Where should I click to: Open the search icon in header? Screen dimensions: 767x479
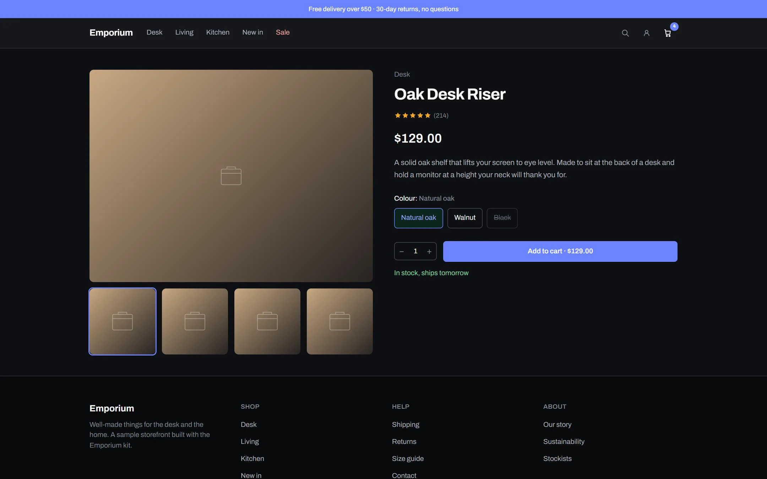tap(625, 33)
